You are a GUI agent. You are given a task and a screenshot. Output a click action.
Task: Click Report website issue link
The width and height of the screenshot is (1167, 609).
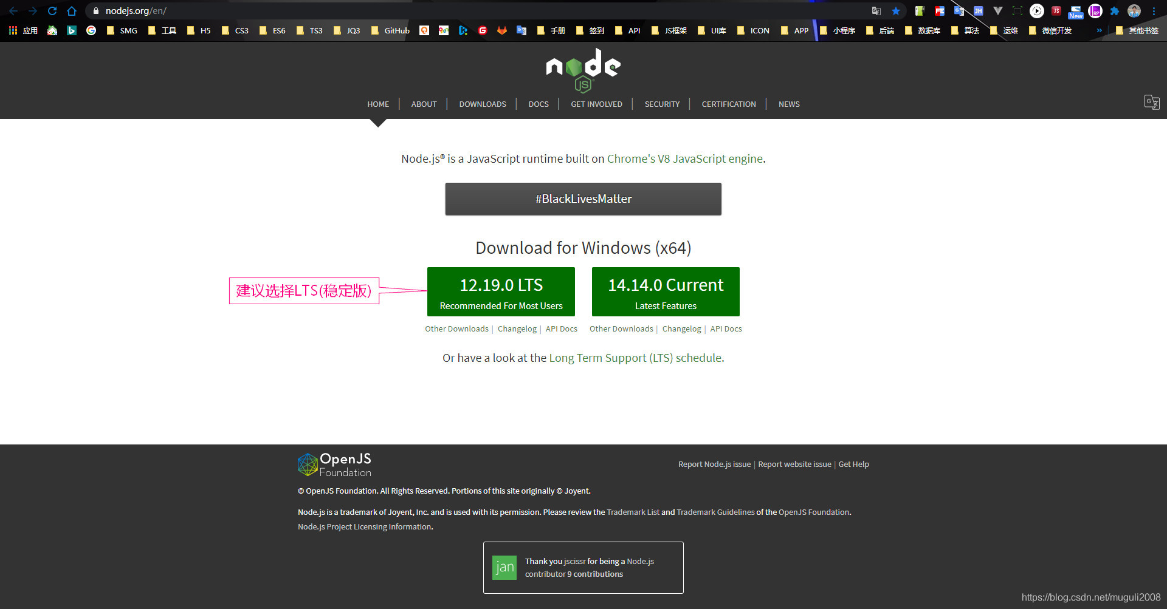[x=794, y=464]
